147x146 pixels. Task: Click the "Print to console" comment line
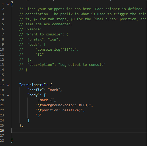[44, 34]
